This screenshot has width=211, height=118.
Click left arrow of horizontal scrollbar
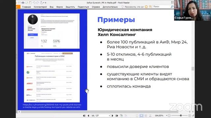[x=19, y=112]
